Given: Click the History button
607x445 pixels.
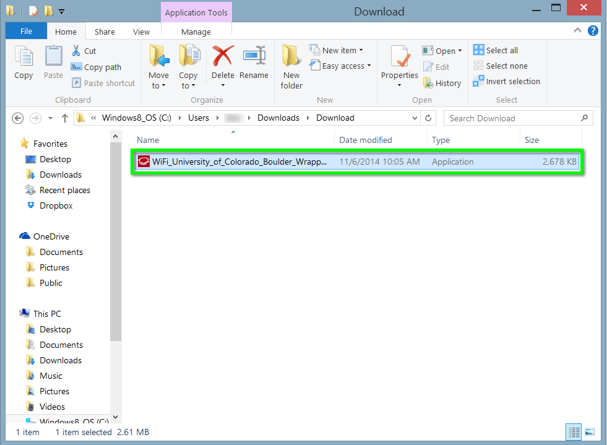Looking at the screenshot, I should click(x=442, y=82).
